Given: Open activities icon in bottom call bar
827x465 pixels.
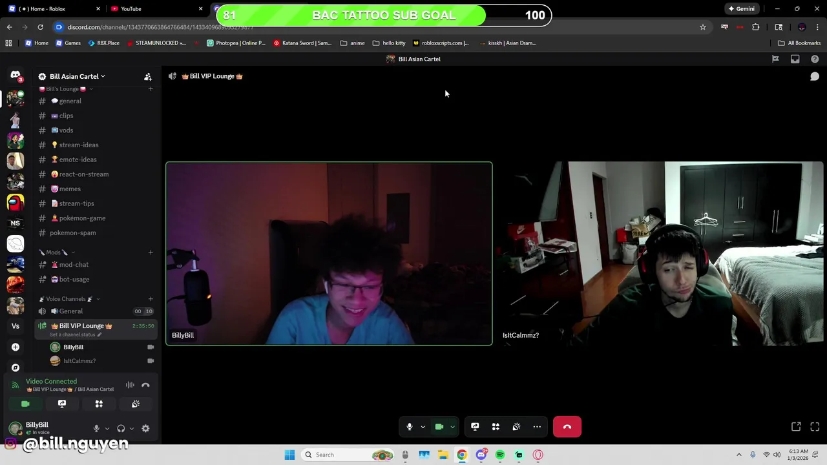Looking at the screenshot, I should coord(496,427).
